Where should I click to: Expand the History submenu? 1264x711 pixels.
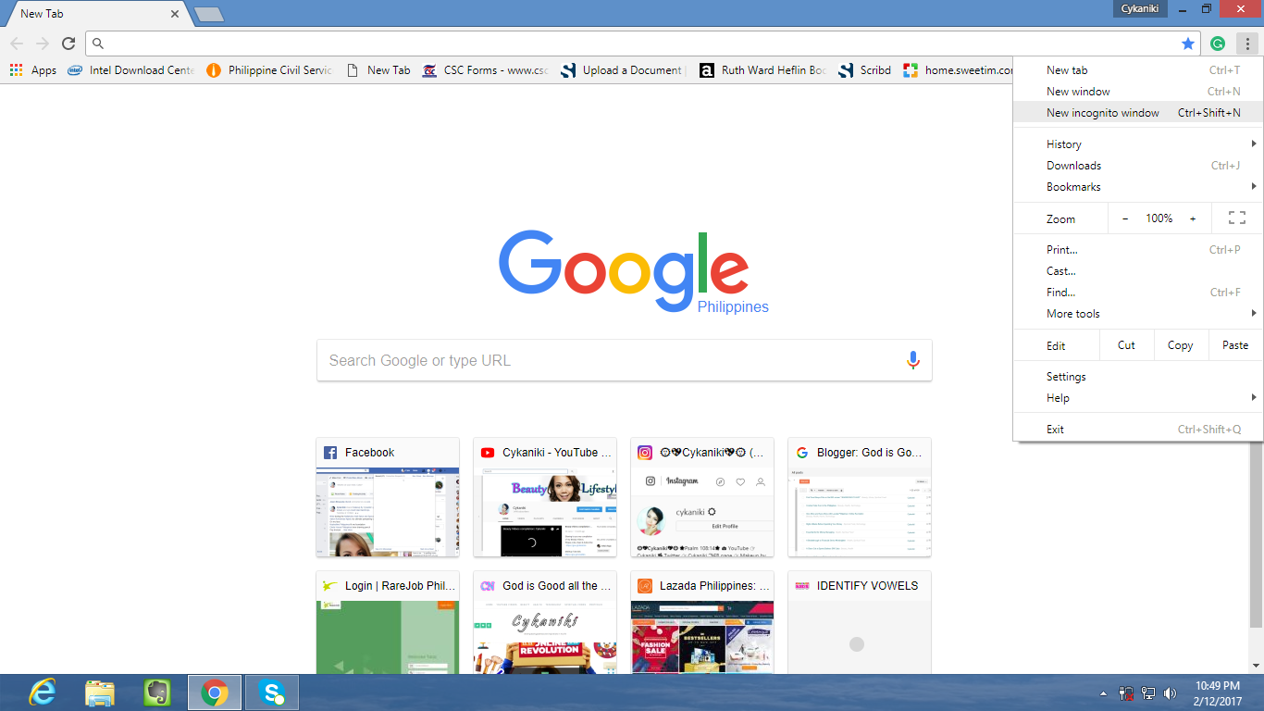(x=1136, y=144)
